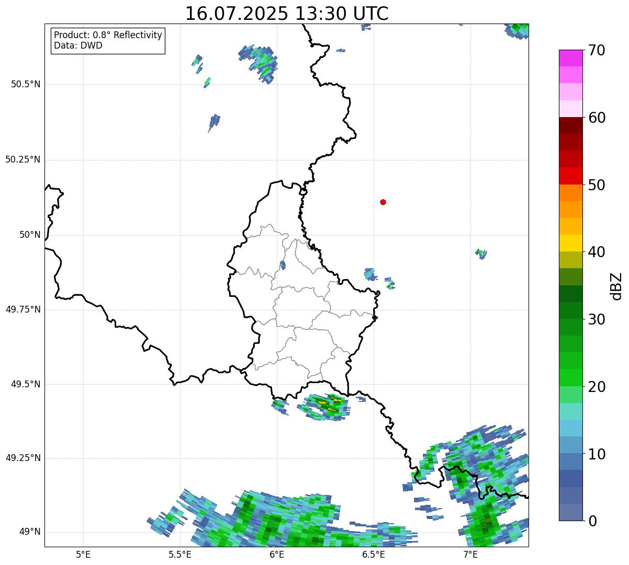629x565 pixels.
Task: Click the 49.5°N latitude label
Action: (x=26, y=384)
